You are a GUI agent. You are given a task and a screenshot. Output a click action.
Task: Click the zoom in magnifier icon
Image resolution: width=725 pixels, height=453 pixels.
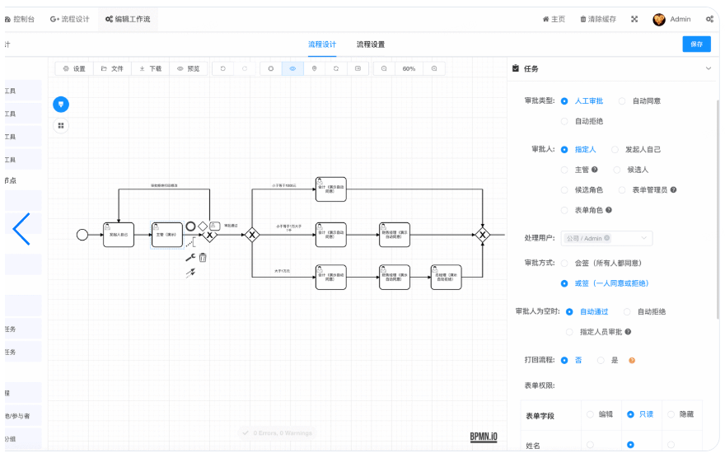click(434, 68)
